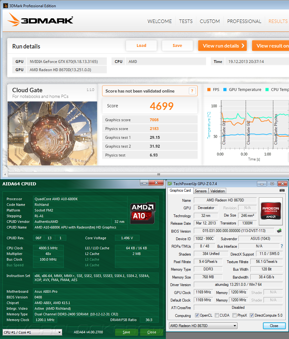Screen dimensions: 289x339
Task: Switch to the Validation tab in GPU-Z
Action: 217,191
